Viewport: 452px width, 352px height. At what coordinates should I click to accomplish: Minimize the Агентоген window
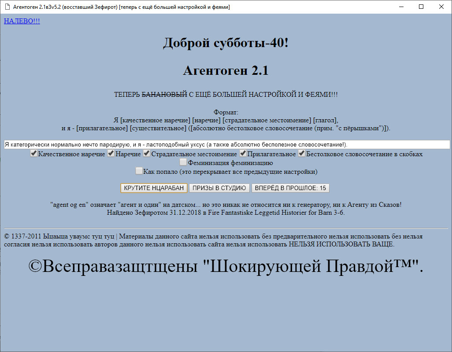point(401,7)
